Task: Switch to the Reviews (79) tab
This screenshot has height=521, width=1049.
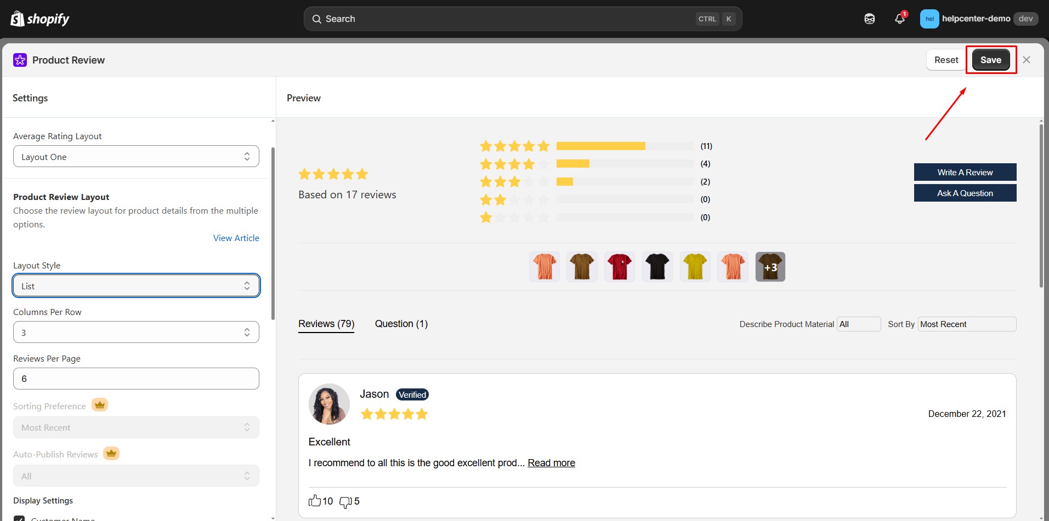Action: 326,324
